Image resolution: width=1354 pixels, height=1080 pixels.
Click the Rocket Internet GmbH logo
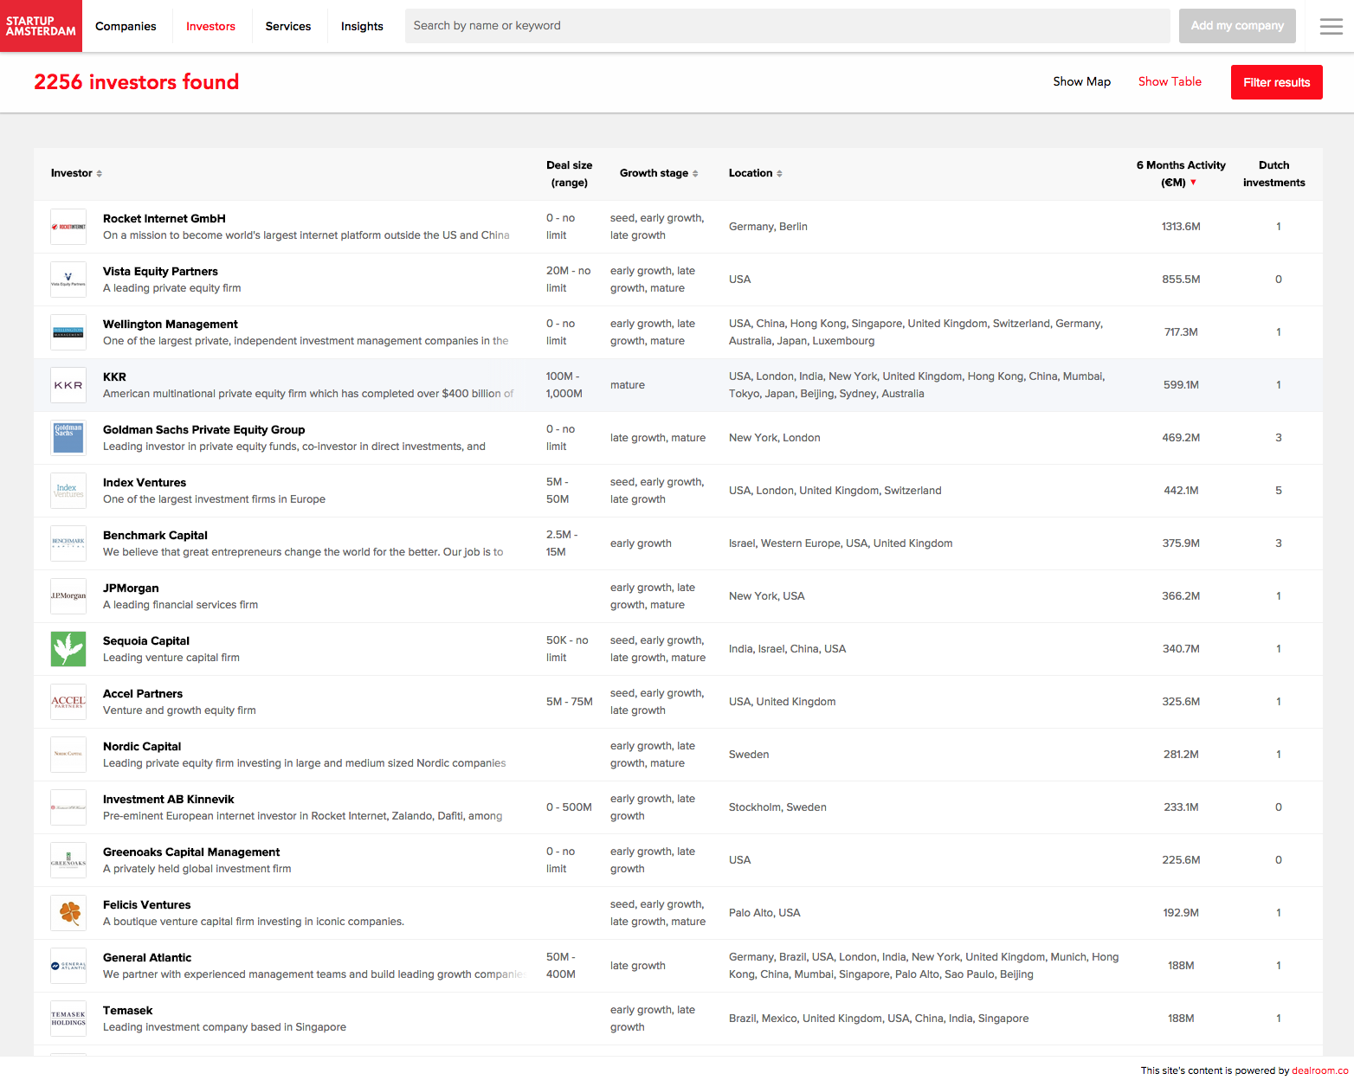(x=68, y=227)
